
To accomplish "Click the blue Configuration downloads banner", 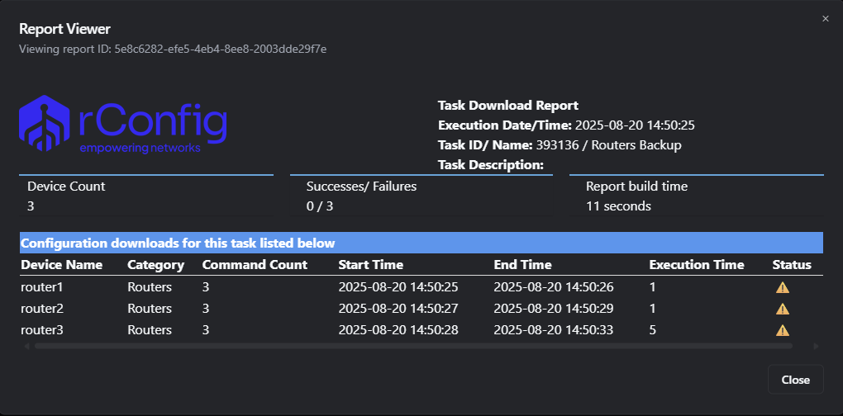I will coord(421,243).
